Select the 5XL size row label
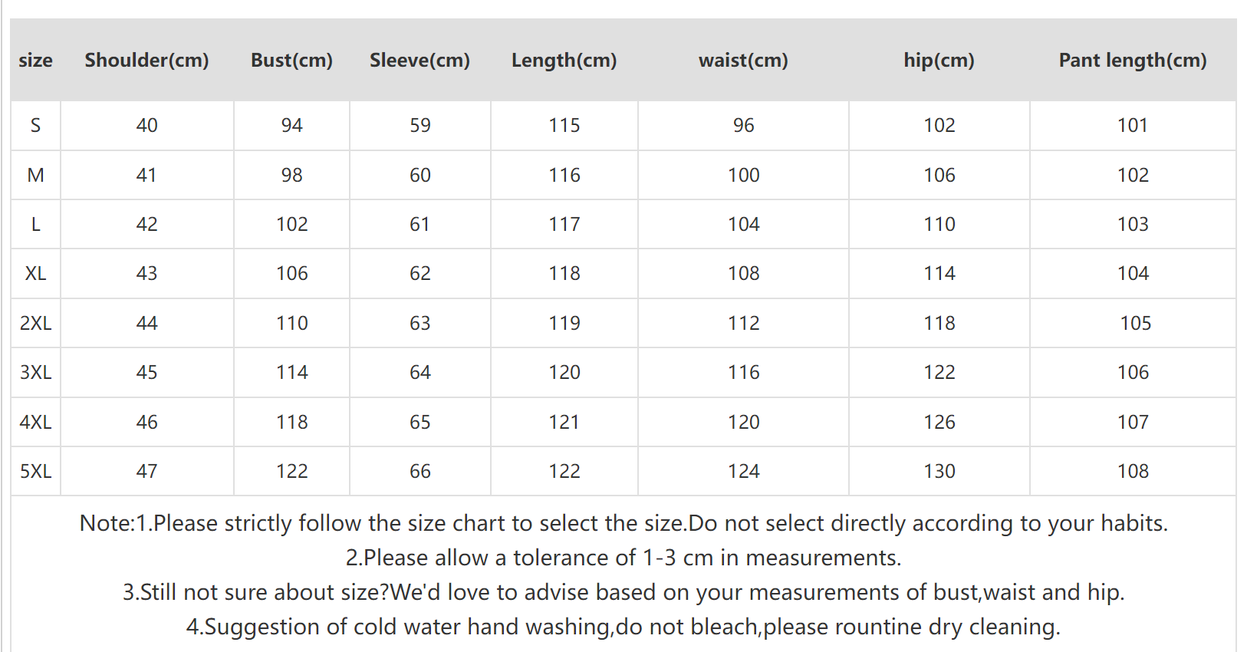This screenshot has width=1247, height=652. point(35,471)
